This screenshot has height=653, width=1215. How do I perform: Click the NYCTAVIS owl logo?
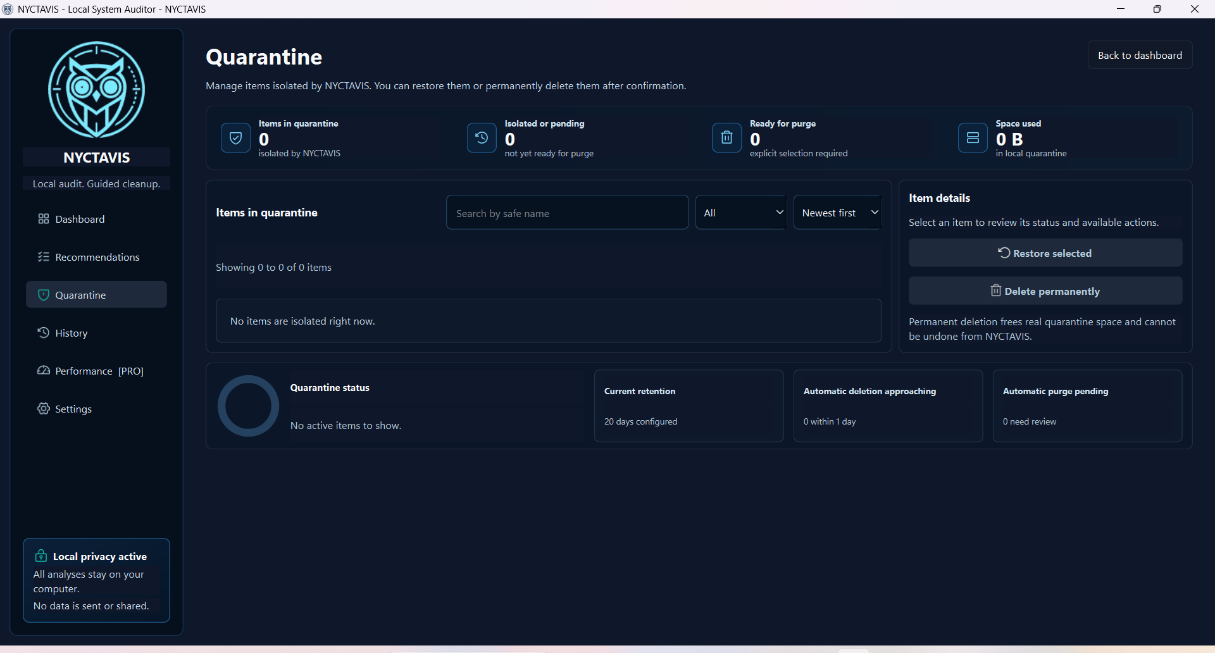(x=96, y=90)
